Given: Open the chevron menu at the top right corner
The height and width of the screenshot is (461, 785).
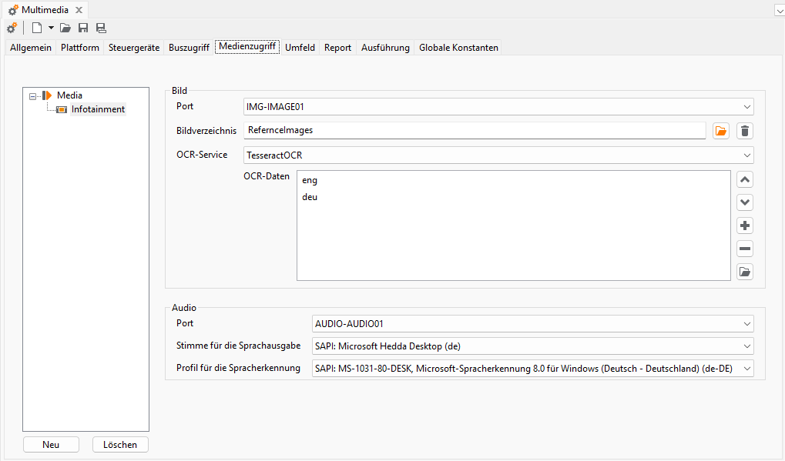Looking at the screenshot, I should pyautogui.click(x=779, y=11).
